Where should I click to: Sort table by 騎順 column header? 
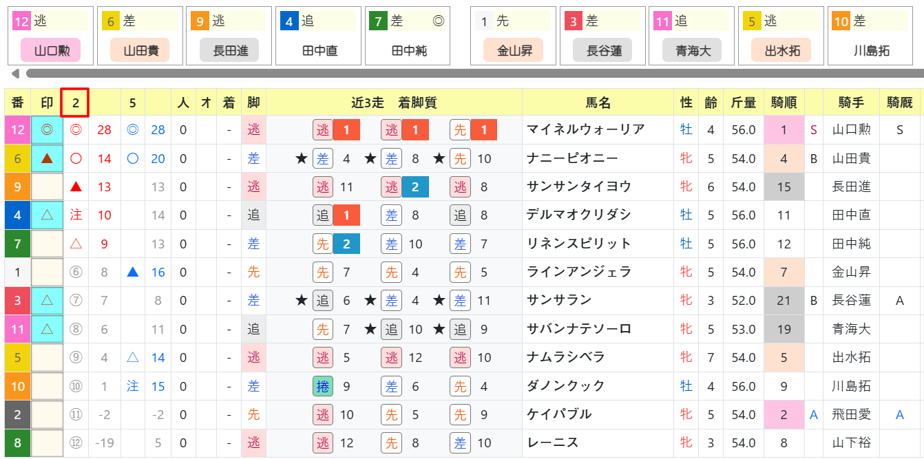pyautogui.click(x=784, y=103)
